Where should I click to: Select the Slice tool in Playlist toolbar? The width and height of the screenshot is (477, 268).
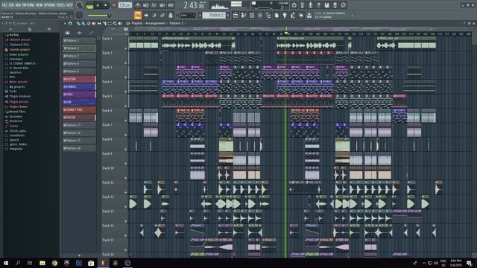tap(104, 23)
